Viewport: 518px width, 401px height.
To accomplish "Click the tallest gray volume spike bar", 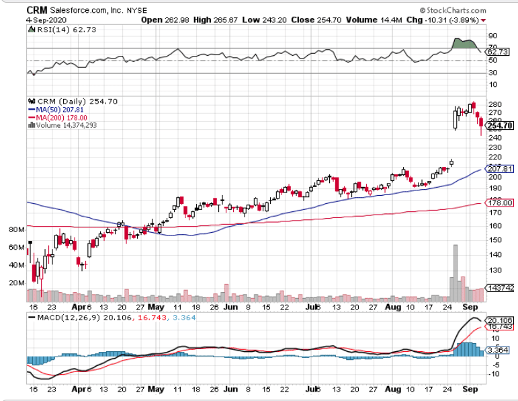I will [456, 273].
